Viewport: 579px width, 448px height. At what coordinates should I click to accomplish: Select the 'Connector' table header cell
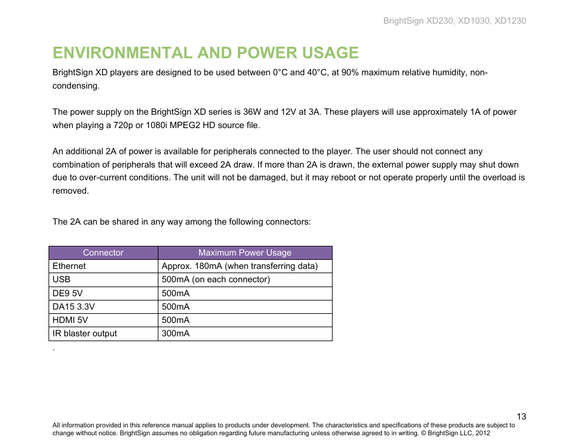click(x=103, y=253)
